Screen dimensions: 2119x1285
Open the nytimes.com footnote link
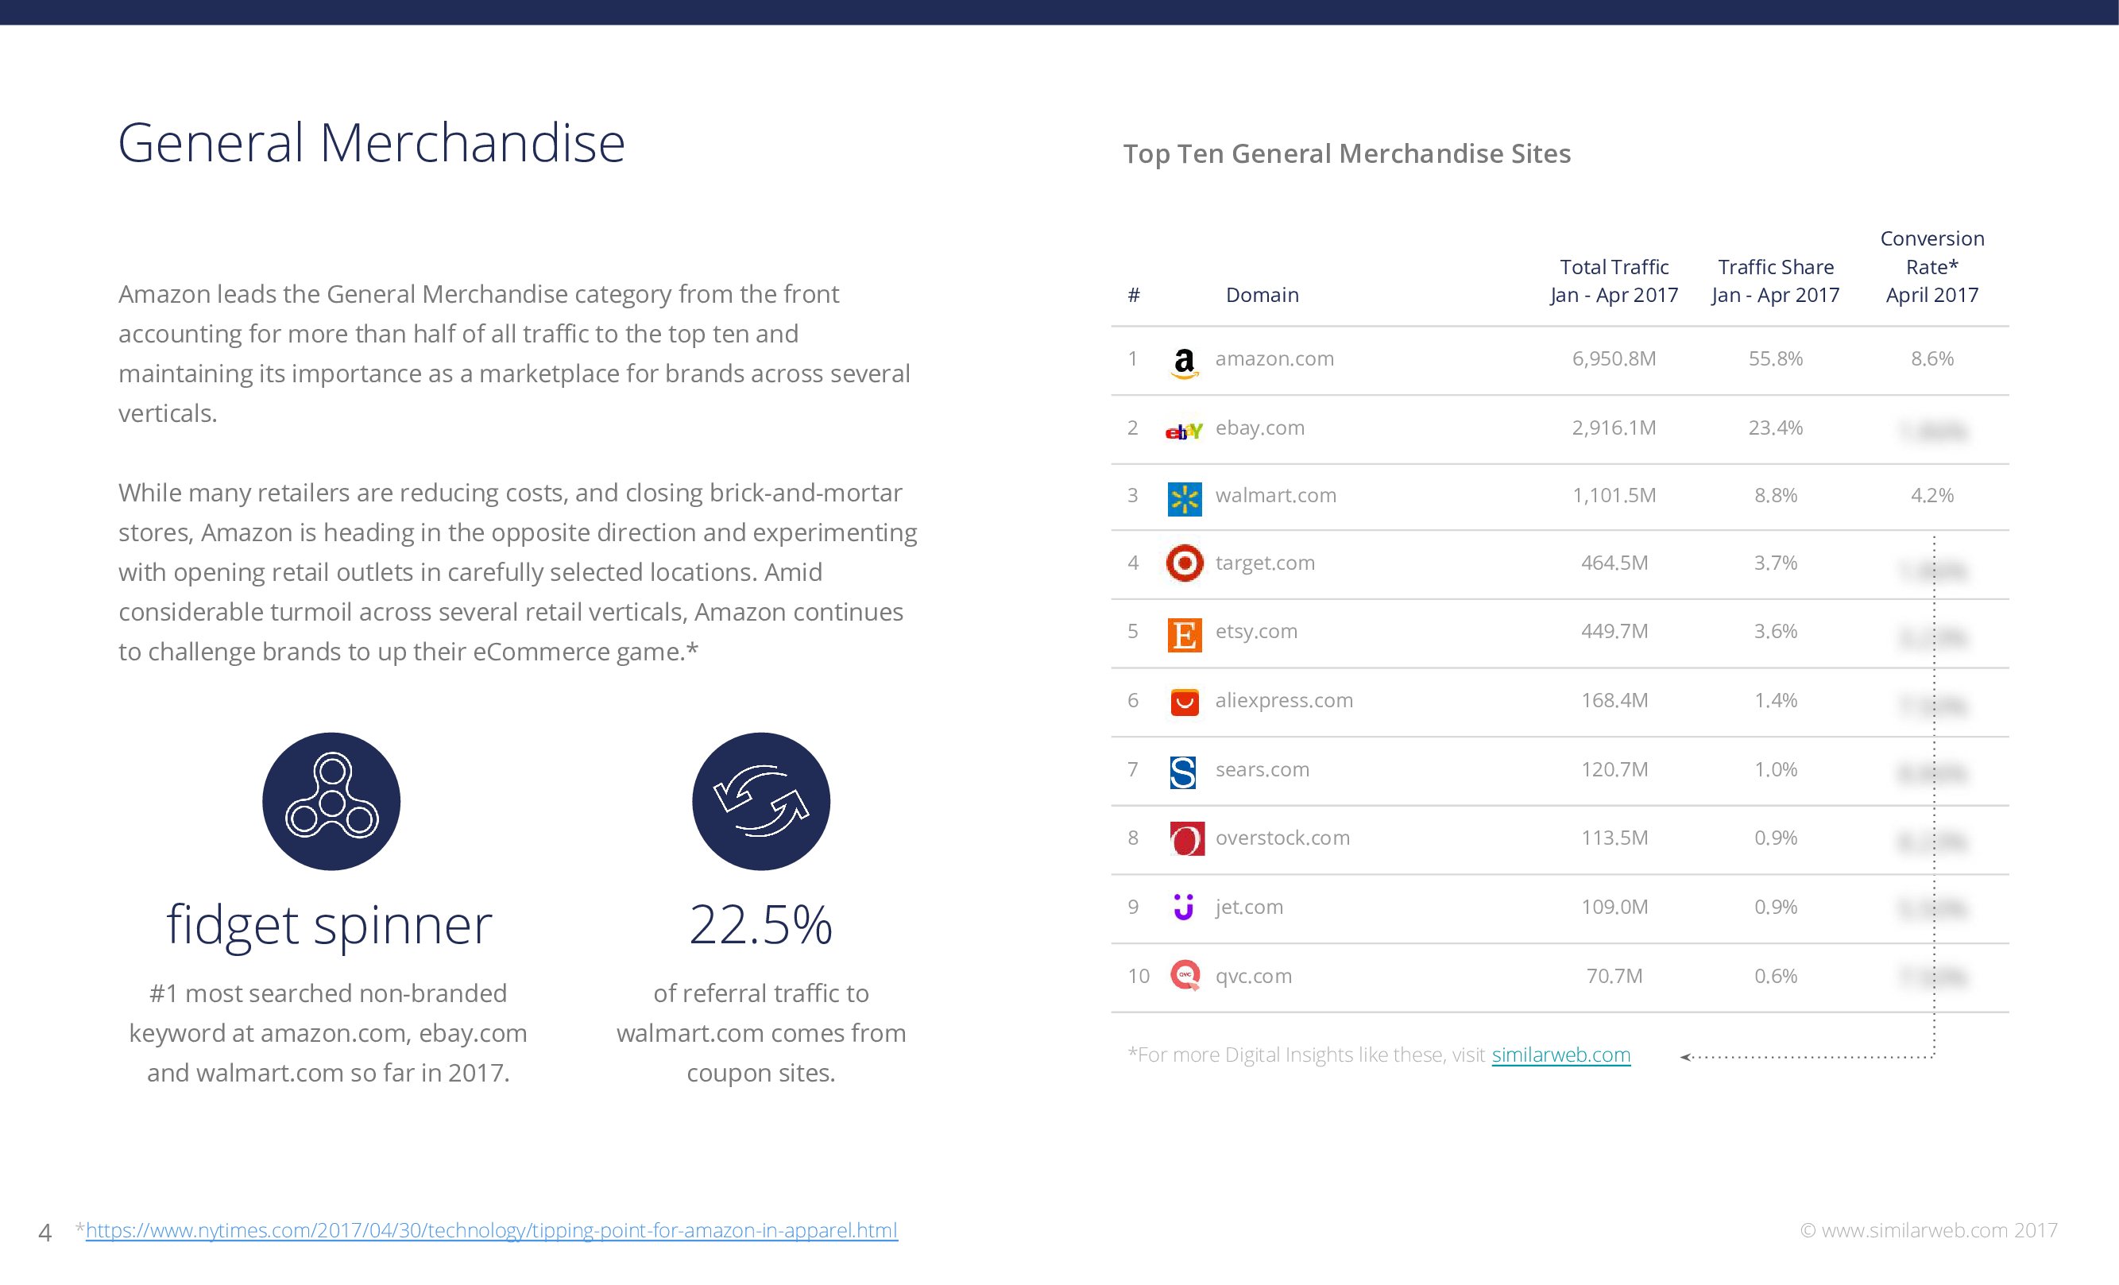coord(491,1230)
